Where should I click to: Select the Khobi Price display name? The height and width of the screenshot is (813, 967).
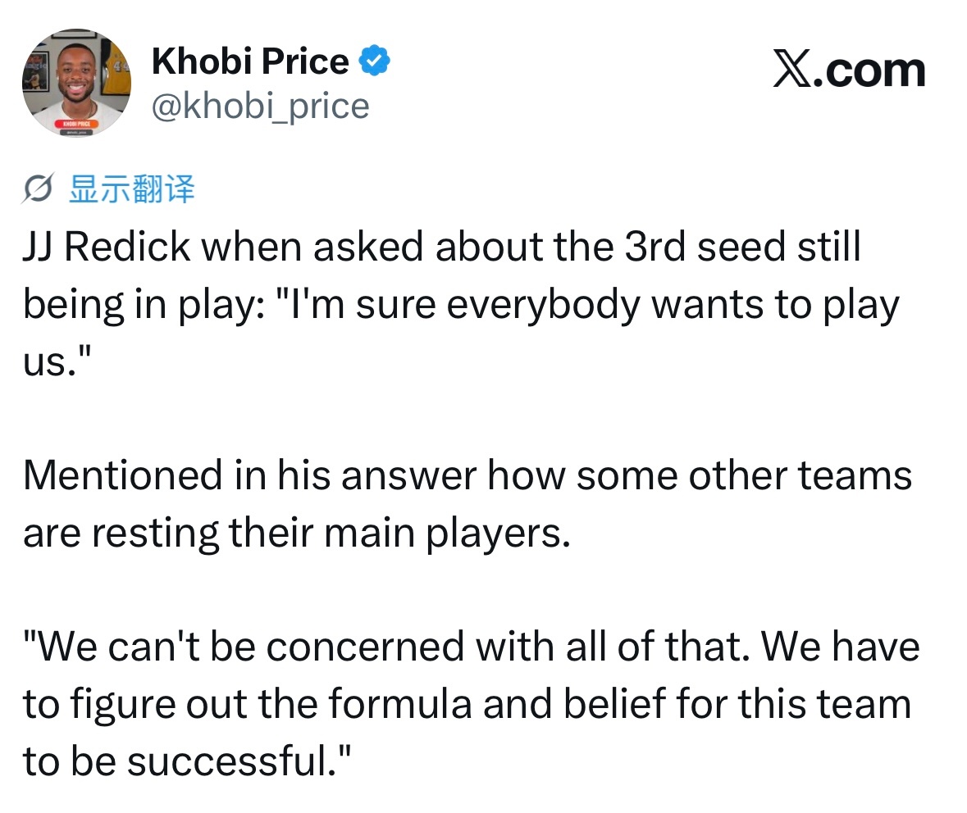coord(249,59)
